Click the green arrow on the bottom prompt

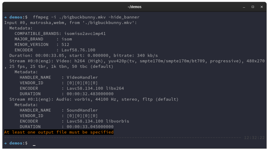pyautogui.click(x=6, y=143)
